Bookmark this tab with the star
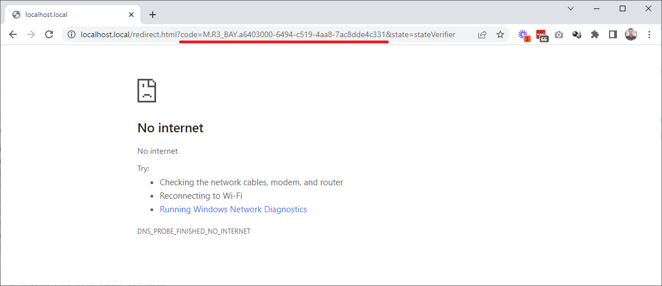Screen dimensions: 662x286 tap(500, 35)
